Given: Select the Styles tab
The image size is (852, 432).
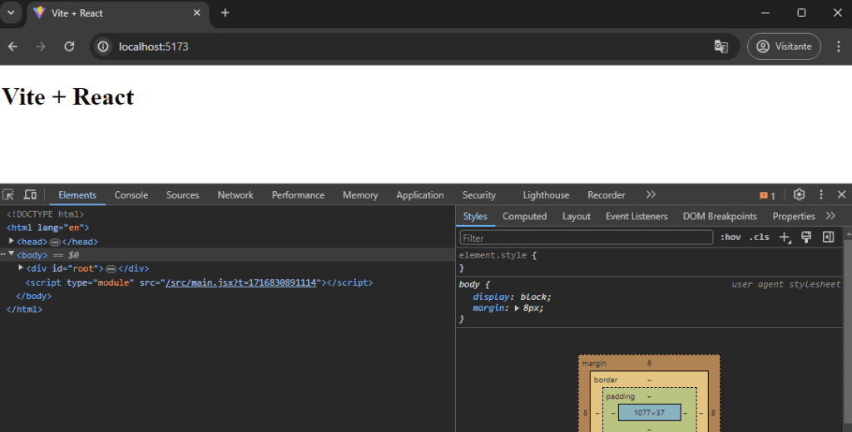Looking at the screenshot, I should (475, 216).
